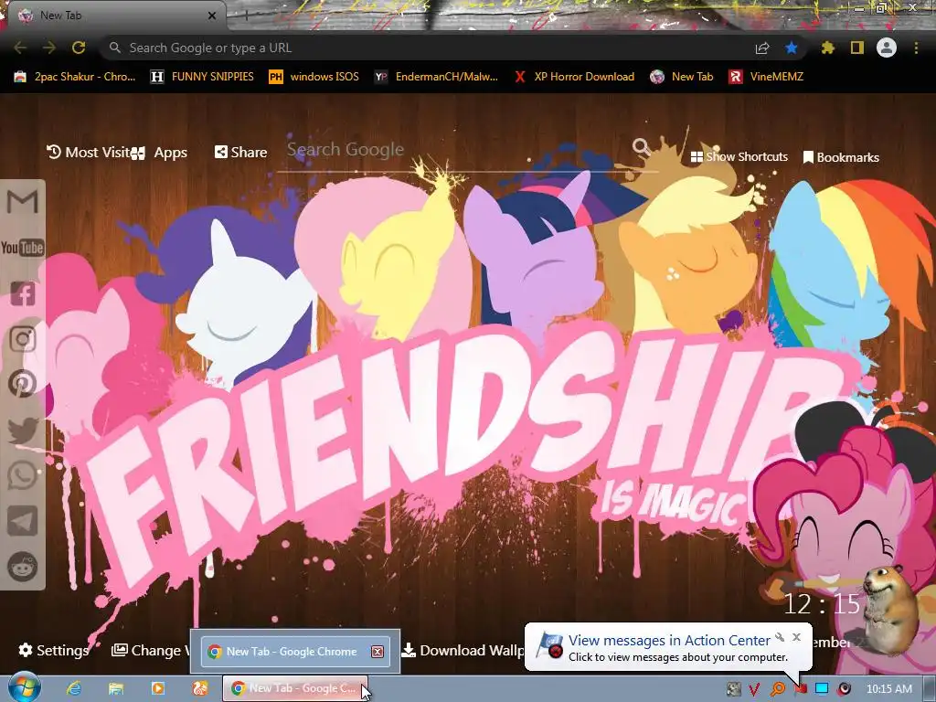Reload the page with the refresh icon
The height and width of the screenshot is (702, 936).
point(79,48)
